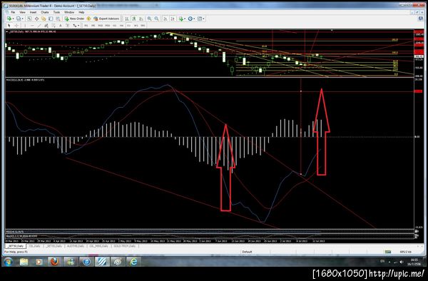Image resolution: width=428 pixels, height=281 pixels.
Task: Open the File menu
Action: coord(13,12)
